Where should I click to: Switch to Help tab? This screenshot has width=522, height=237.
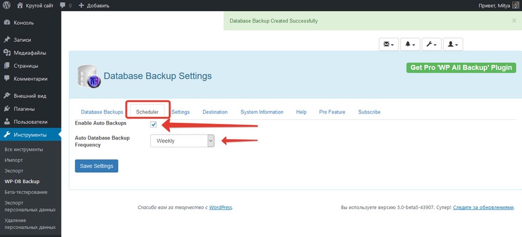click(x=301, y=112)
